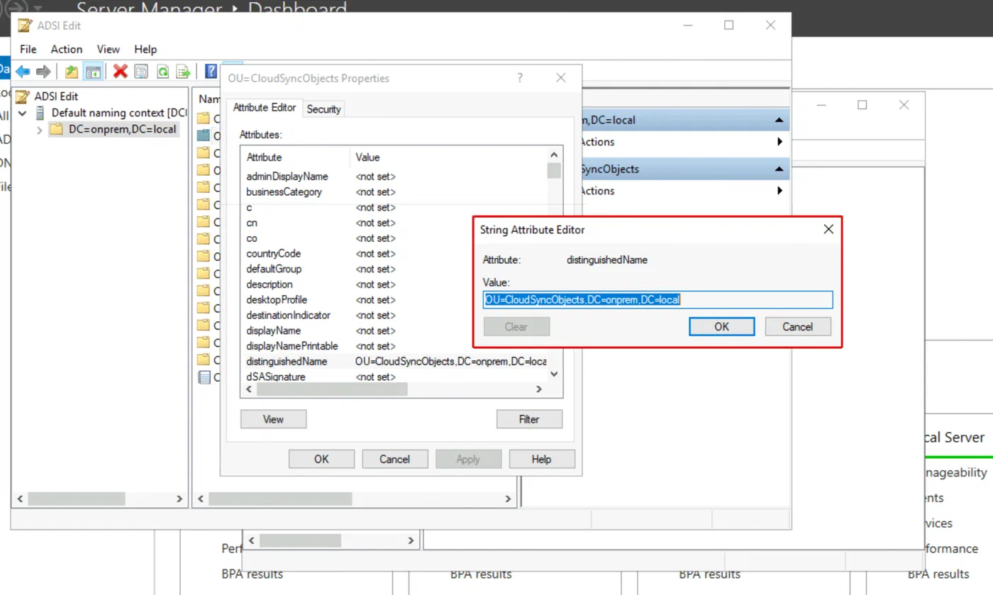The image size is (993, 595).
Task: Click the ? help button of CloudSyncObjects Properties
Action: [x=520, y=78]
